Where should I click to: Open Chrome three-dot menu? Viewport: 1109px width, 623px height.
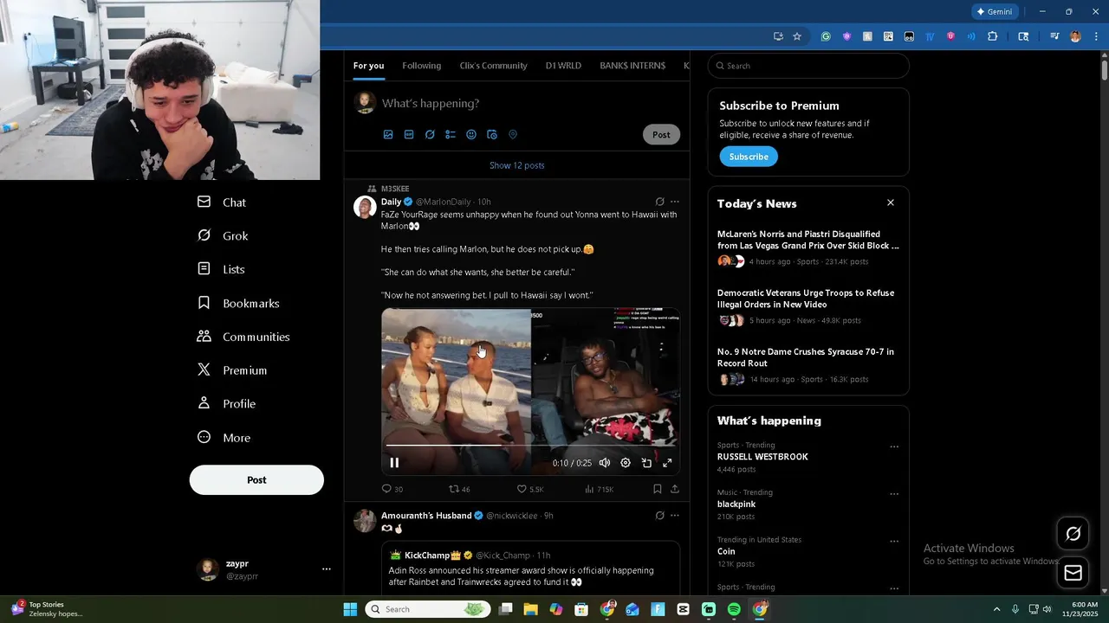coord(1096,36)
